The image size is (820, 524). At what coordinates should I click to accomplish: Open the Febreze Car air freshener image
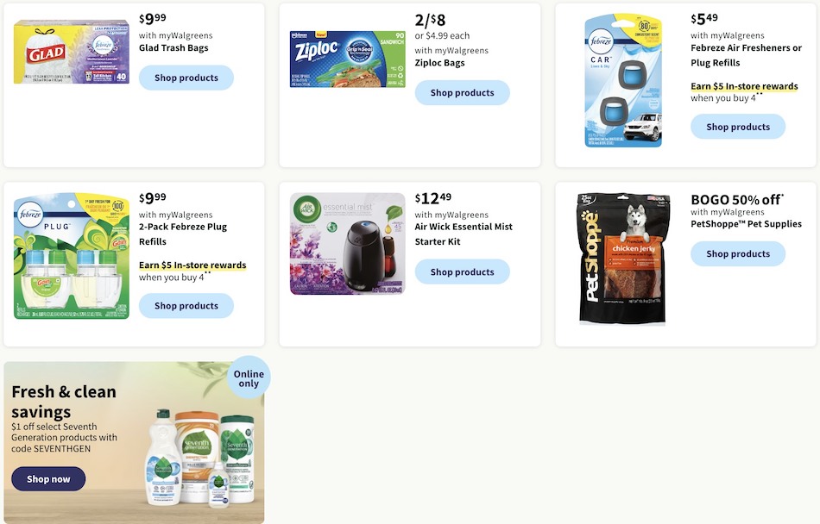point(623,81)
